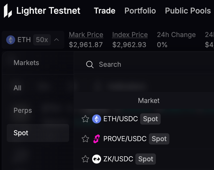Click the Ethereum icon in ETH/USDC row
Viewport: 214px width, 170px height.
coord(97,119)
